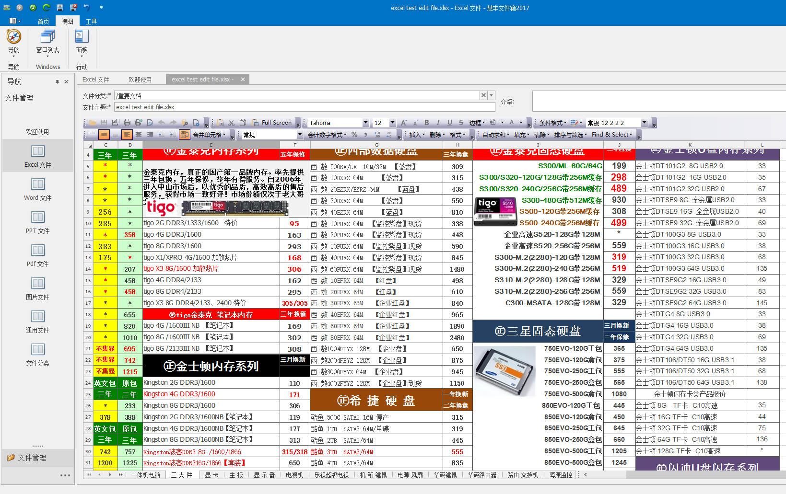Open the 边框 borders dropdown
Image resolution: width=786 pixels, height=494 pixels.
coord(477,123)
